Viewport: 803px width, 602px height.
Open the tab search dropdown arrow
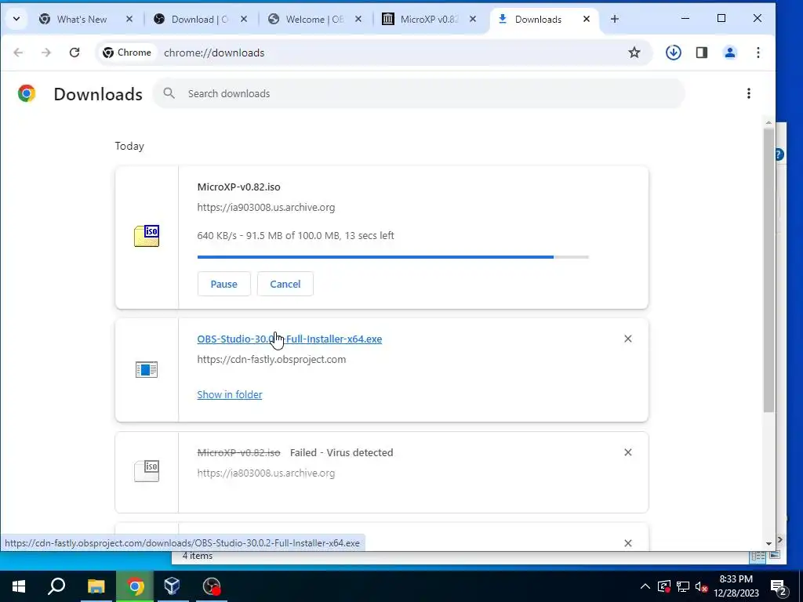[x=16, y=19]
